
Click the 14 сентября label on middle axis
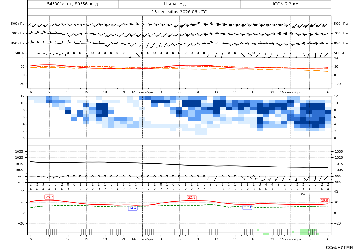tap(142, 92)
